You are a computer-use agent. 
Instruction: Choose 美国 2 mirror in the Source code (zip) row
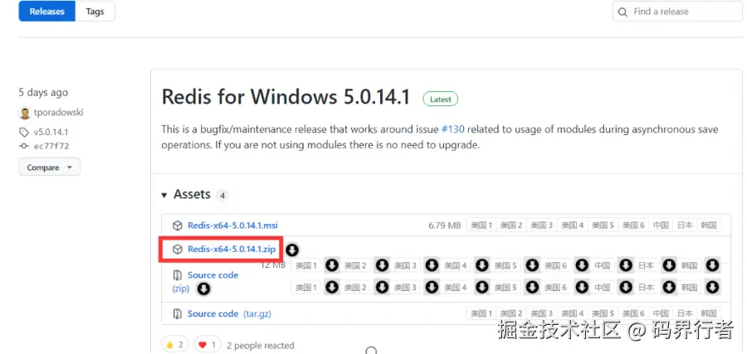coord(355,288)
